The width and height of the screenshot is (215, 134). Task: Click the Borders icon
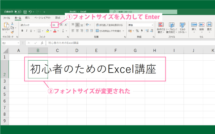[39, 31]
